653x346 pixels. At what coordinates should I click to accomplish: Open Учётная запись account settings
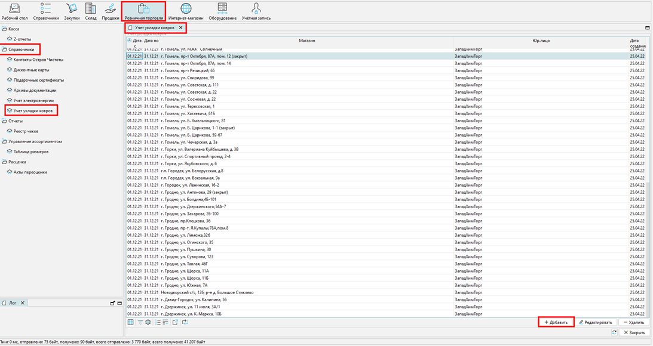pos(256,11)
